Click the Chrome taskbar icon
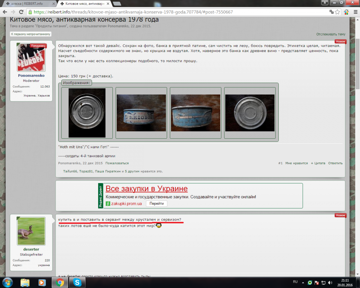Screen dimensions: 360x288 60,282
